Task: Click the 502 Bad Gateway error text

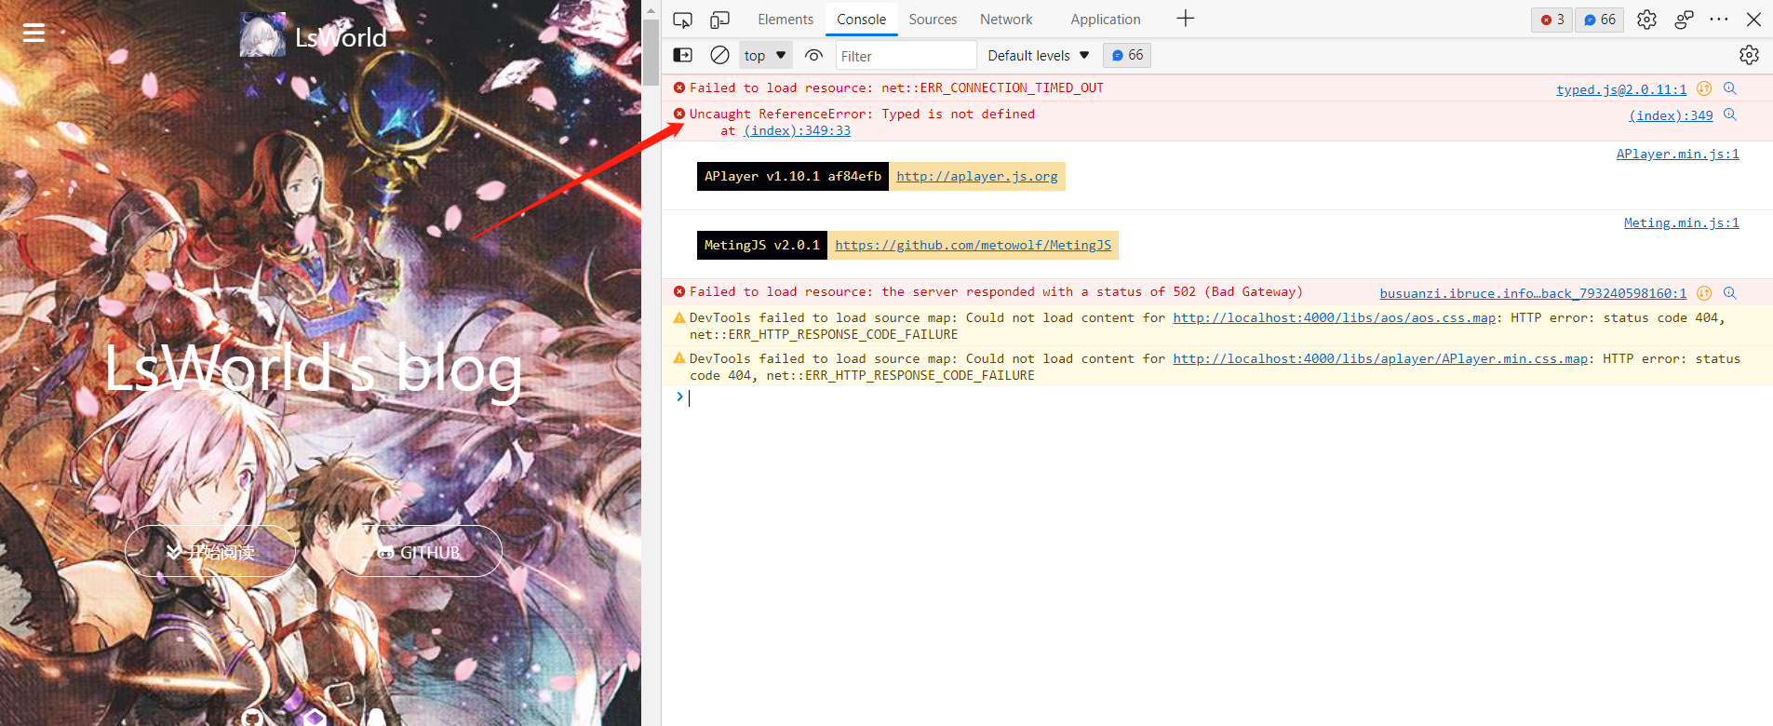Action: point(996,291)
